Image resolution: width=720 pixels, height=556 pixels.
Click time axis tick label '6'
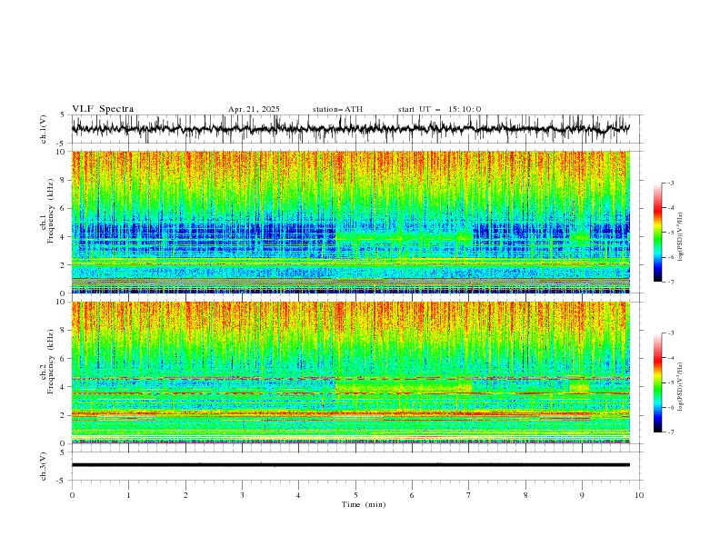point(412,495)
